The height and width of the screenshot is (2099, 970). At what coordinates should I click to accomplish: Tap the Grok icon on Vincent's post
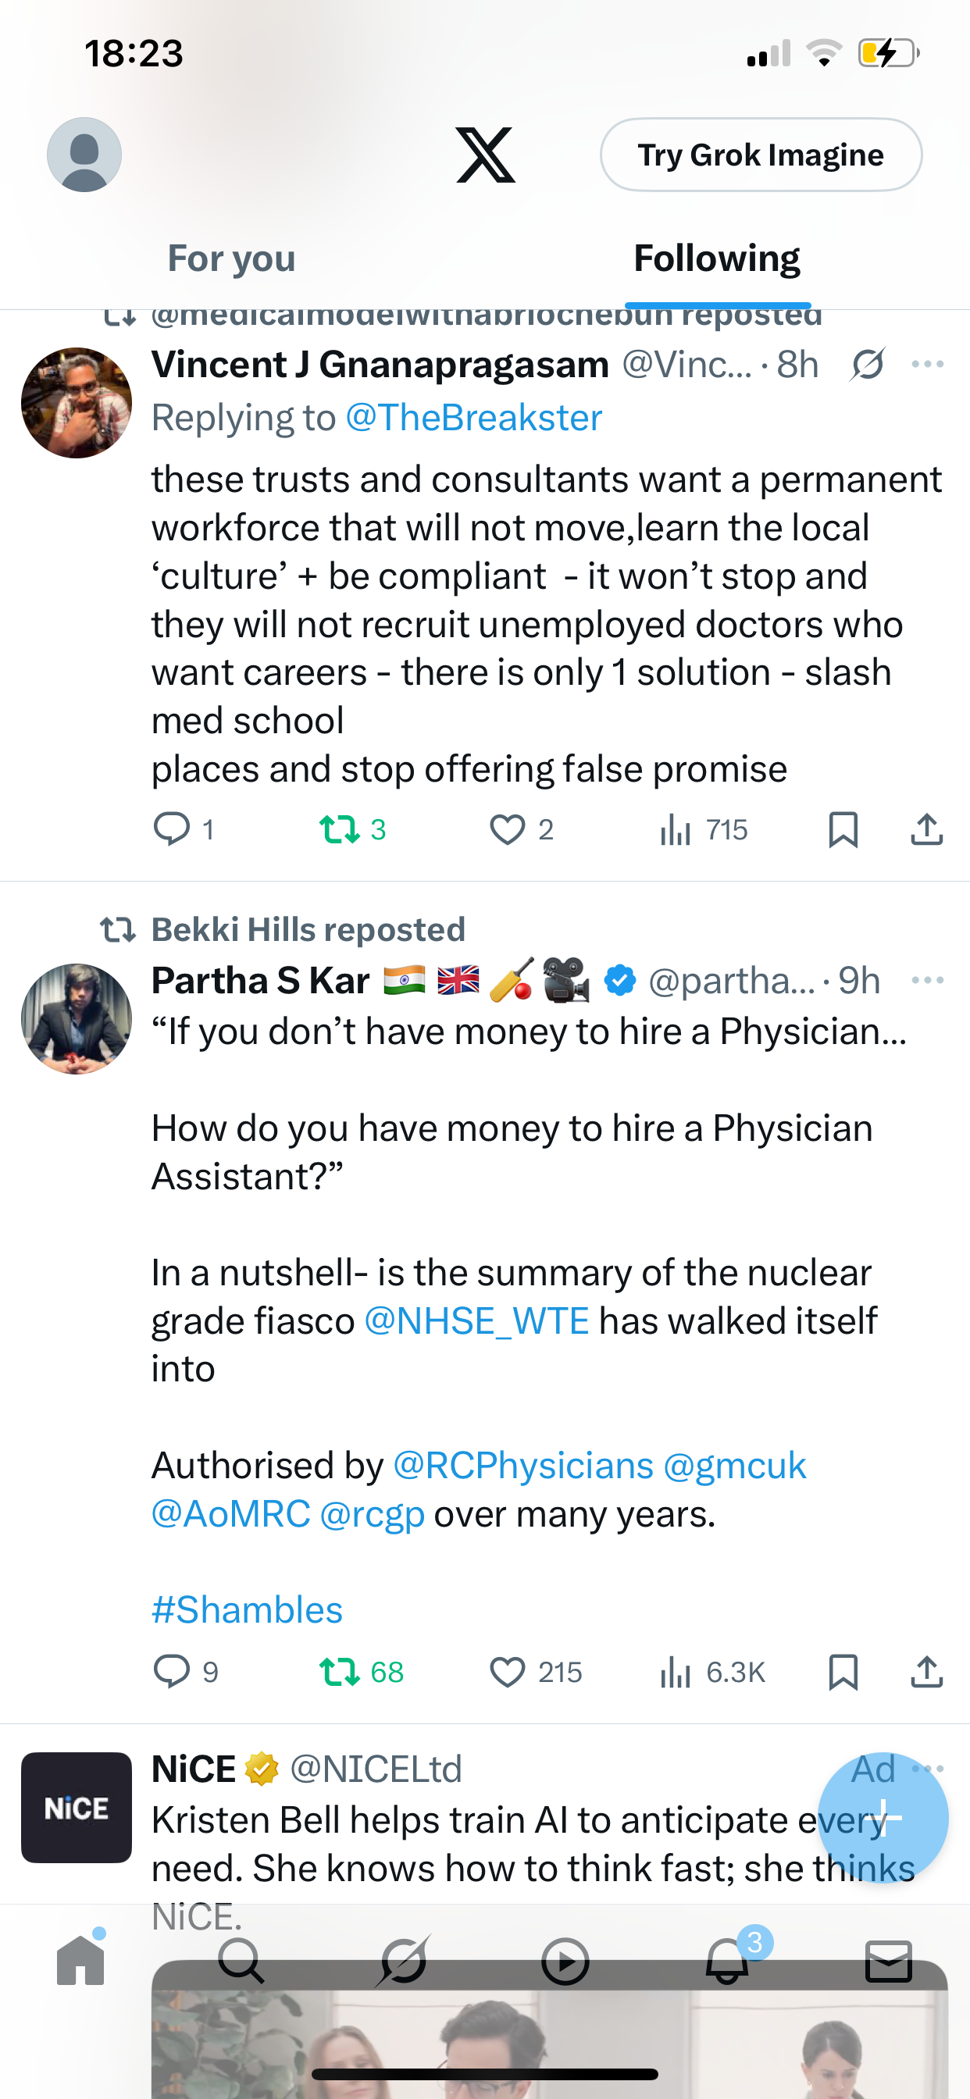867,364
